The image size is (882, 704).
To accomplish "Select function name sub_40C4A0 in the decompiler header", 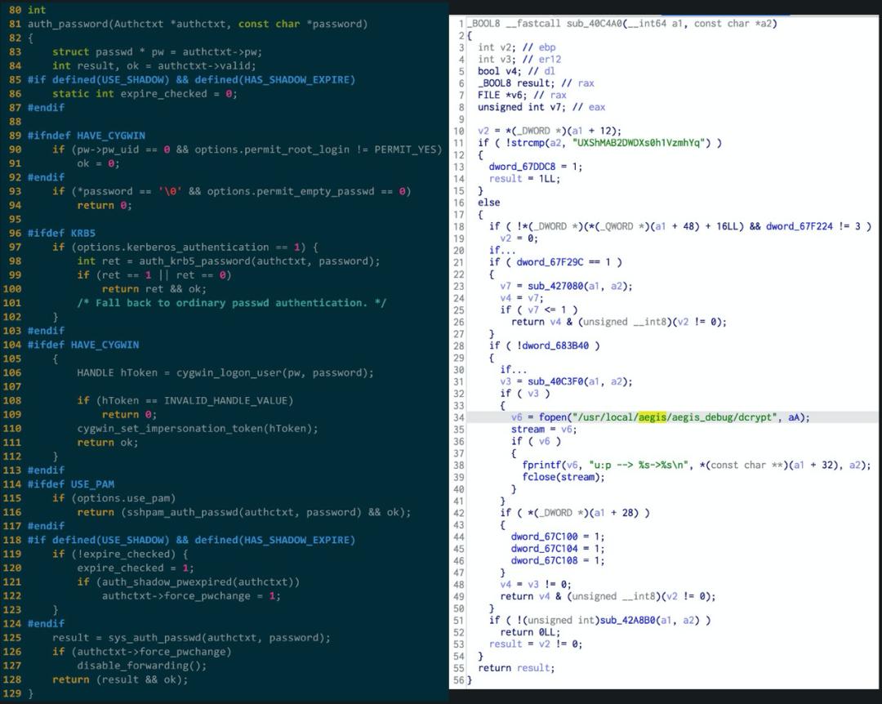I will pyautogui.click(x=595, y=24).
